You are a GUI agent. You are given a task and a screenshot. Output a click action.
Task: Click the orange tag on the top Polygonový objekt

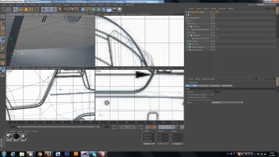point(217,12)
